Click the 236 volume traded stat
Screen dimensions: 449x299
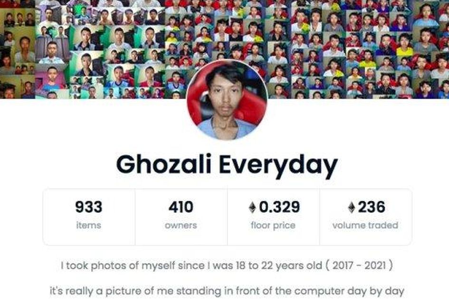tap(366, 217)
